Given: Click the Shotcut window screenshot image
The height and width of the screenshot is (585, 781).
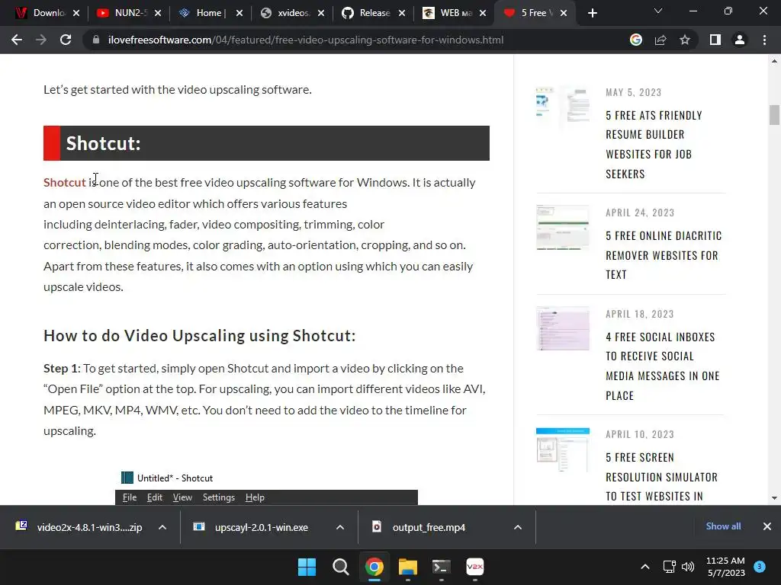Looking at the screenshot, I should point(266,487).
